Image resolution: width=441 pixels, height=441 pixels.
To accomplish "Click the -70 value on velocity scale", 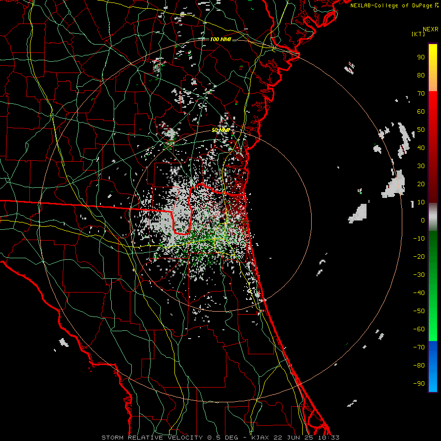I will (x=419, y=347).
